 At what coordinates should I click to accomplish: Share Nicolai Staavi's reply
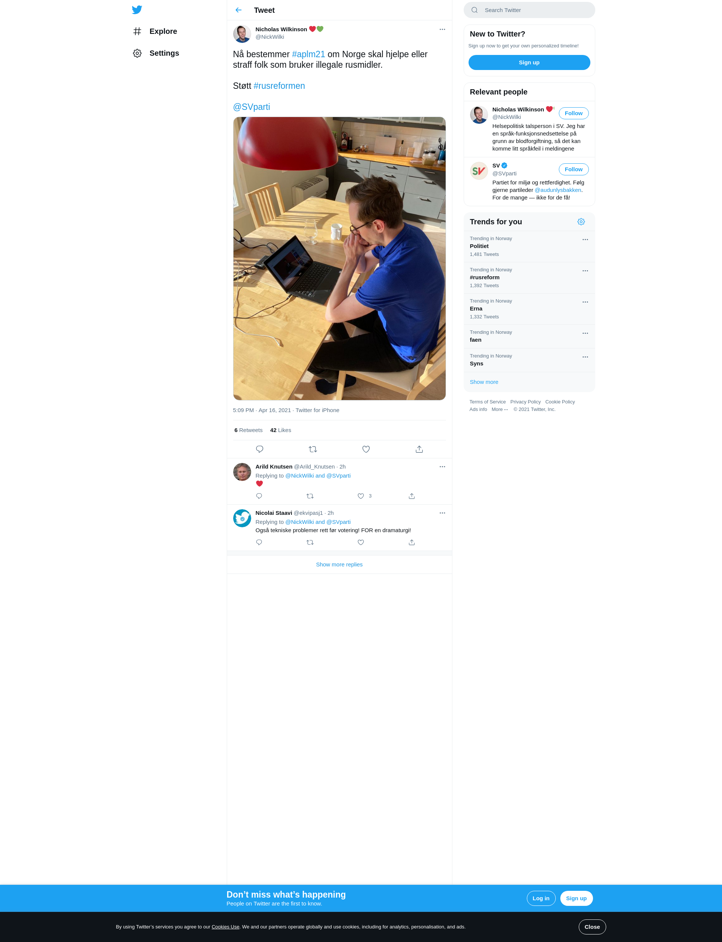tap(412, 542)
